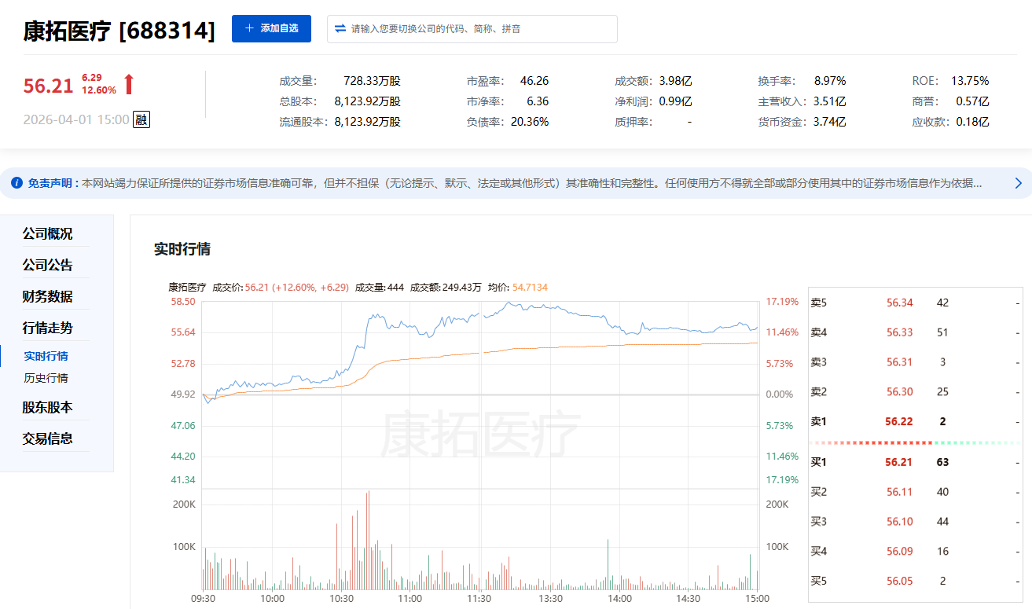Click the 12.60% change under the title
This screenshot has height=609, width=1032.
pyautogui.click(x=99, y=90)
